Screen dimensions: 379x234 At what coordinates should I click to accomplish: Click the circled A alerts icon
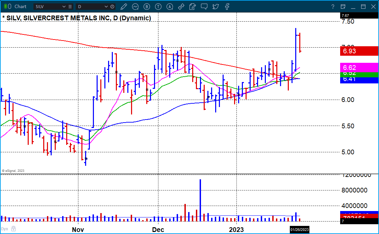click(x=170, y=6)
